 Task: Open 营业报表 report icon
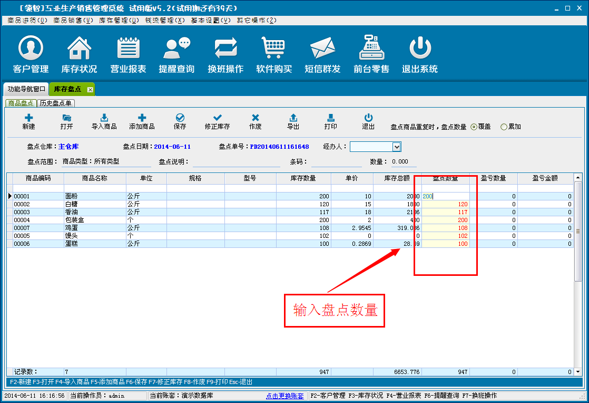(127, 49)
